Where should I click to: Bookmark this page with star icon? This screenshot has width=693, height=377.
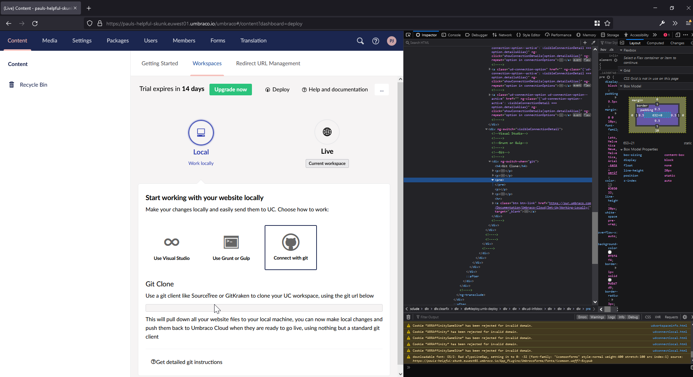pyautogui.click(x=607, y=24)
